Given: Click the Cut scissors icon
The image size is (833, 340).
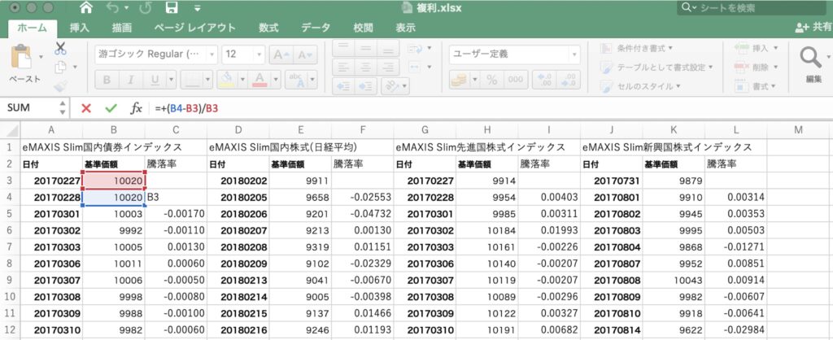Looking at the screenshot, I should 60,49.
